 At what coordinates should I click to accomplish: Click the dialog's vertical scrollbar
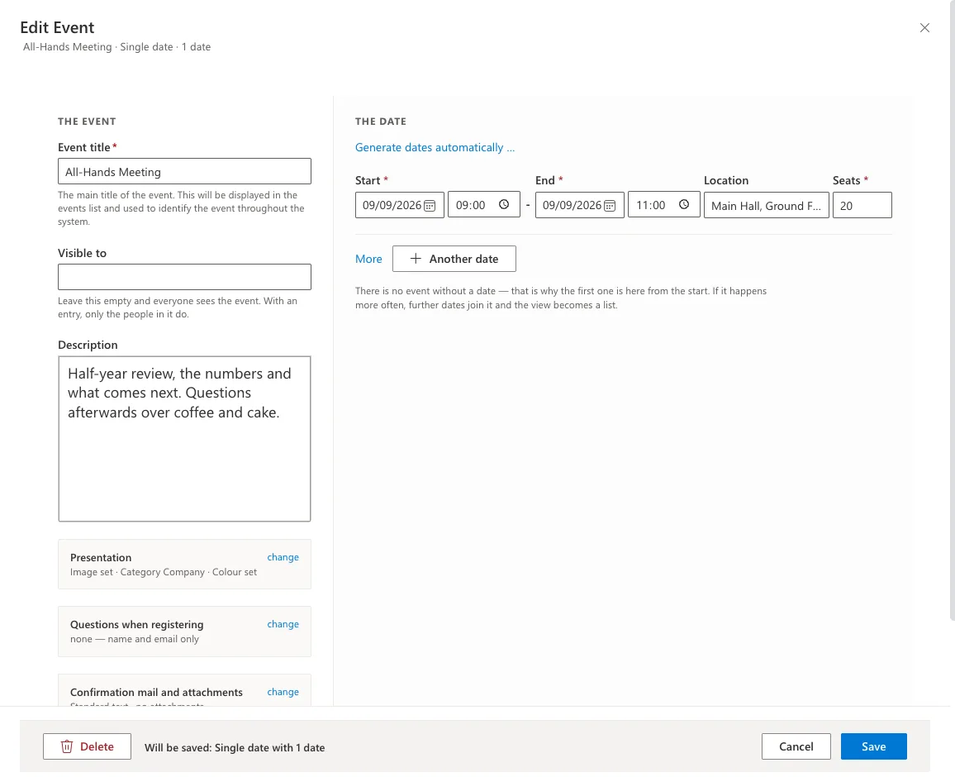pyautogui.click(x=952, y=311)
